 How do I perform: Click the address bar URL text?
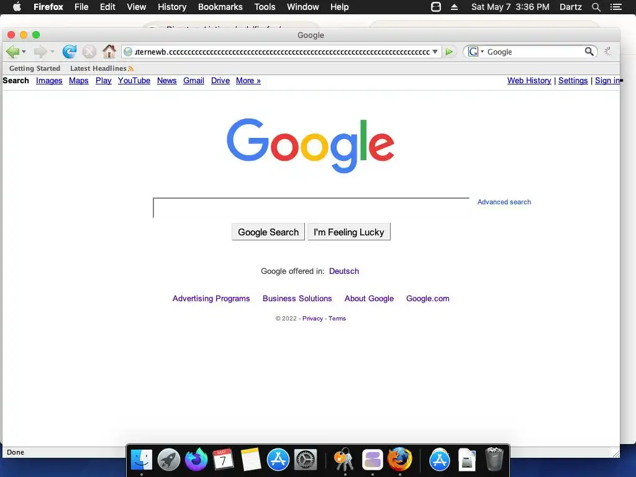[x=282, y=52]
